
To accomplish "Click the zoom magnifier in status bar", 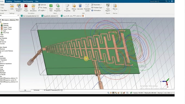I will [x=108, y=93].
